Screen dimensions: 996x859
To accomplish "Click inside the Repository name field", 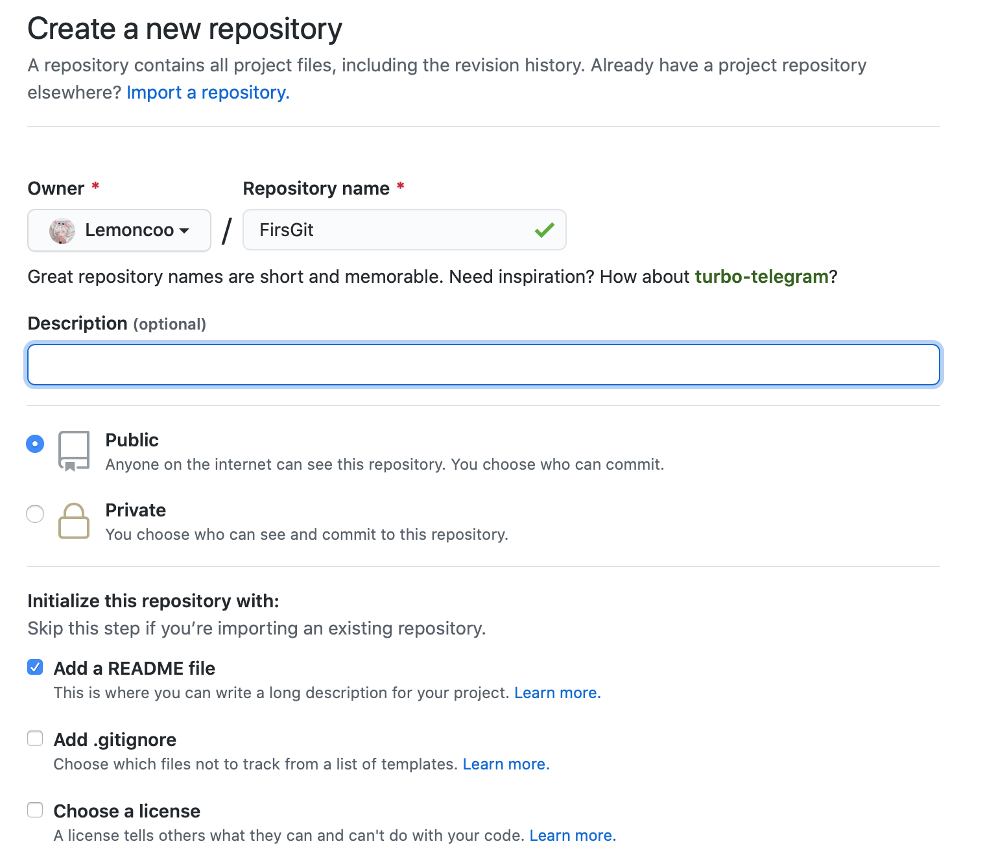I will [389, 230].
